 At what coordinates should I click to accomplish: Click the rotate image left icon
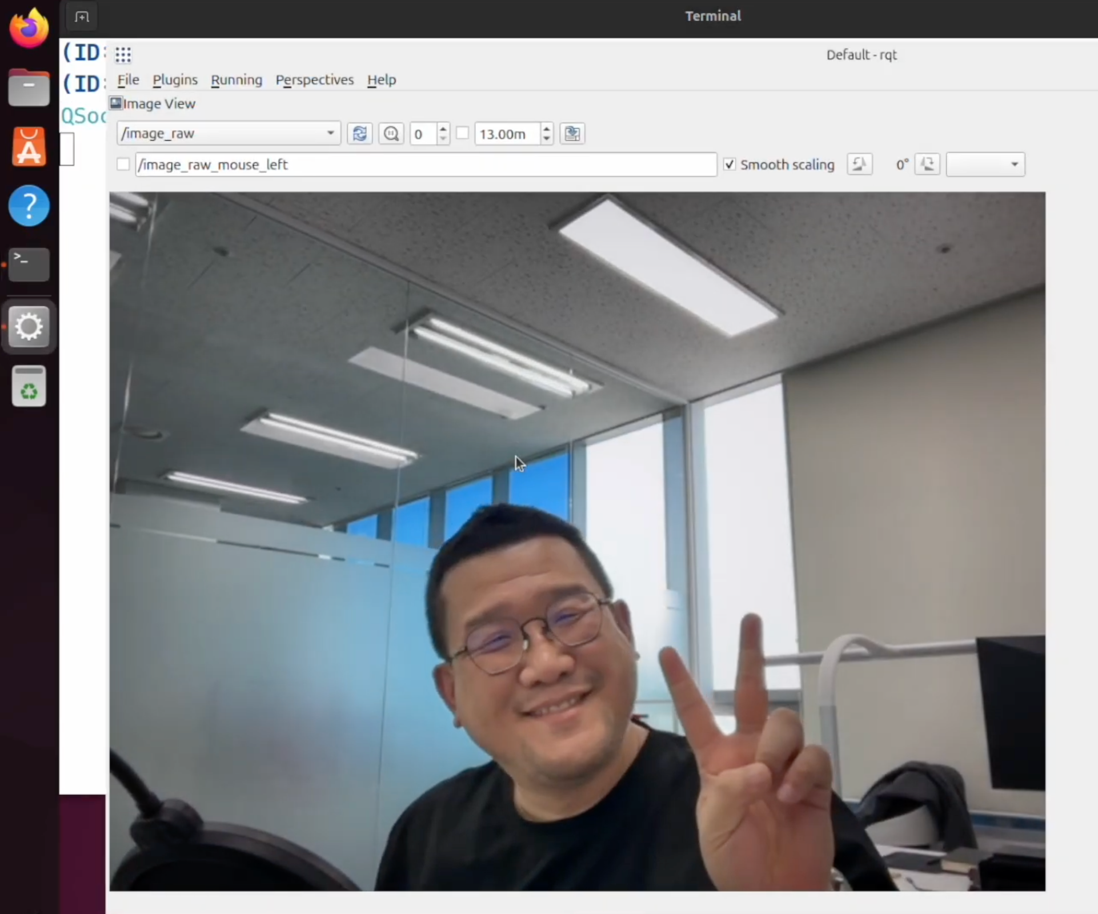tap(859, 165)
